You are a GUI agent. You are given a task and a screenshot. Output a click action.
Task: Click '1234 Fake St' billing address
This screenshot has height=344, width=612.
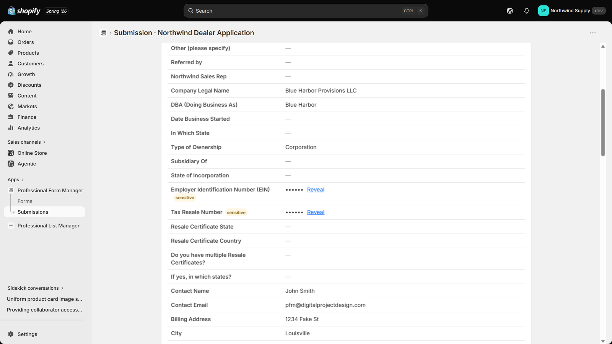pyautogui.click(x=302, y=319)
